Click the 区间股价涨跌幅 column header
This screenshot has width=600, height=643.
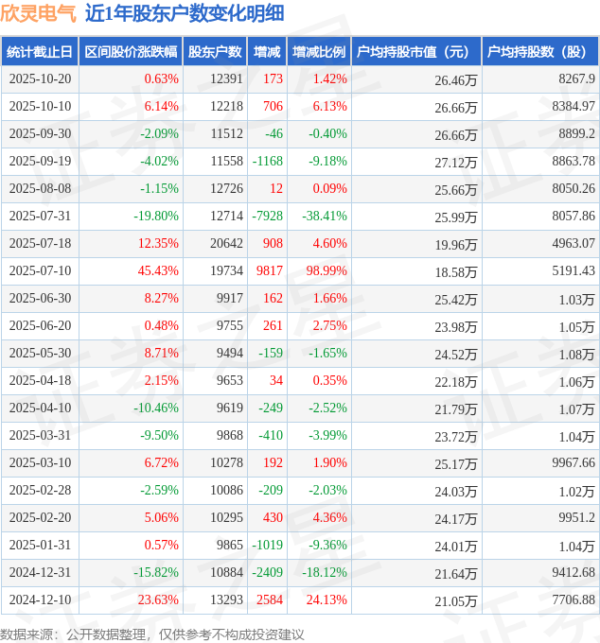[130, 52]
